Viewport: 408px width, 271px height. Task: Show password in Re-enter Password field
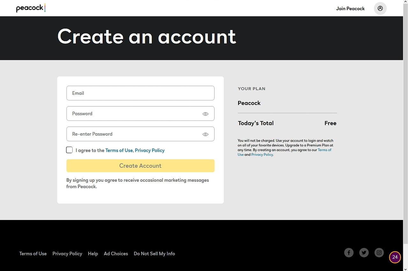click(x=205, y=134)
